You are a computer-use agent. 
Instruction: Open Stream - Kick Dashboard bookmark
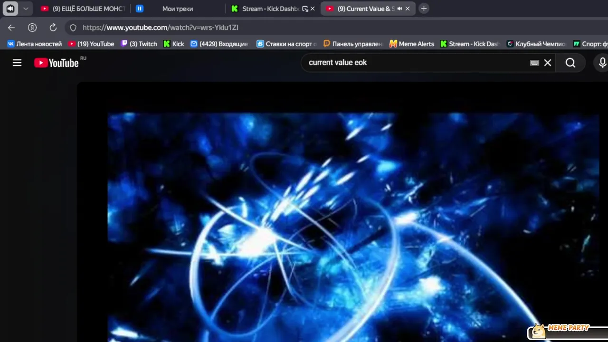coord(470,44)
